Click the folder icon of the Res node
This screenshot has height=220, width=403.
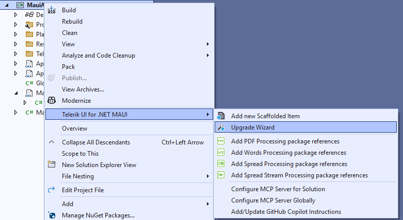click(29, 44)
